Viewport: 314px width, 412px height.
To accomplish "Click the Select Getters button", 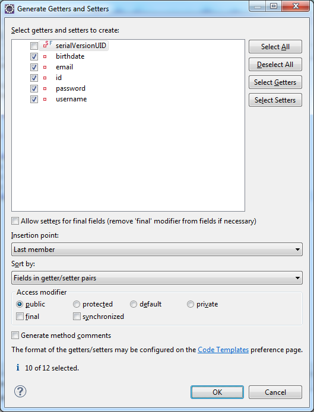I will pyautogui.click(x=275, y=82).
